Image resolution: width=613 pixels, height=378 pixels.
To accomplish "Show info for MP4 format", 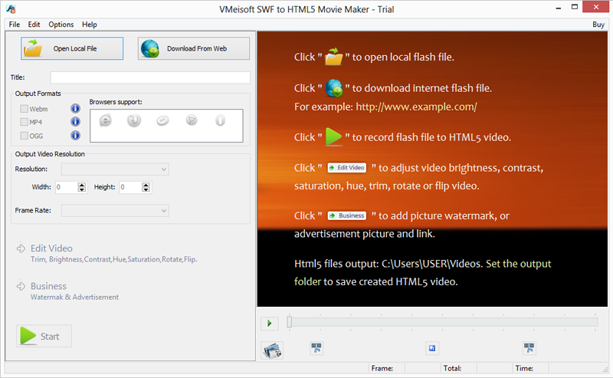I will click(x=75, y=122).
